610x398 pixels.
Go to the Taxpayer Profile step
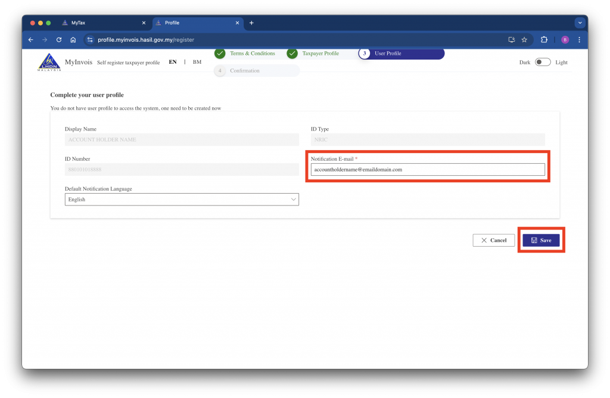tap(319, 54)
